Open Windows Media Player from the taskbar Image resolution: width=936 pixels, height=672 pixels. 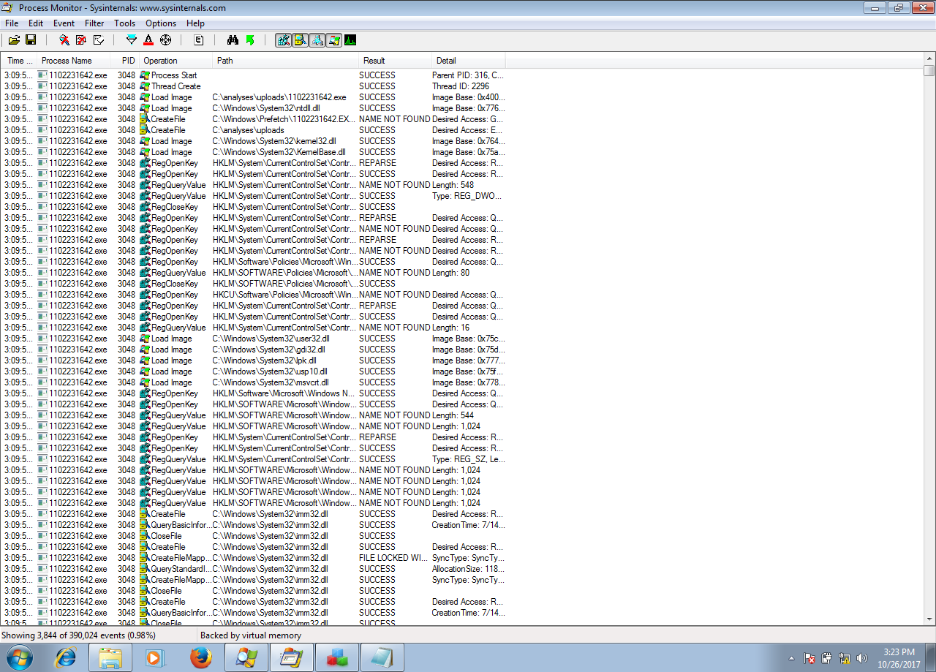155,657
